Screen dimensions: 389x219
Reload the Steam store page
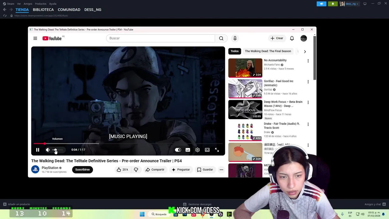5,16
